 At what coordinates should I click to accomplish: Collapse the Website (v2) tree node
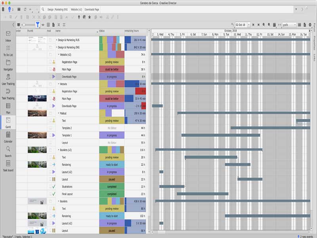point(59,55)
